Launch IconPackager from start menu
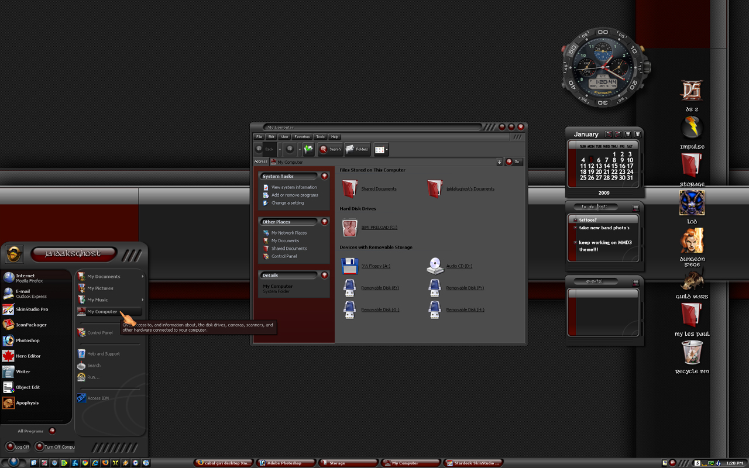Viewport: 749px width, 468px height. click(x=25, y=325)
